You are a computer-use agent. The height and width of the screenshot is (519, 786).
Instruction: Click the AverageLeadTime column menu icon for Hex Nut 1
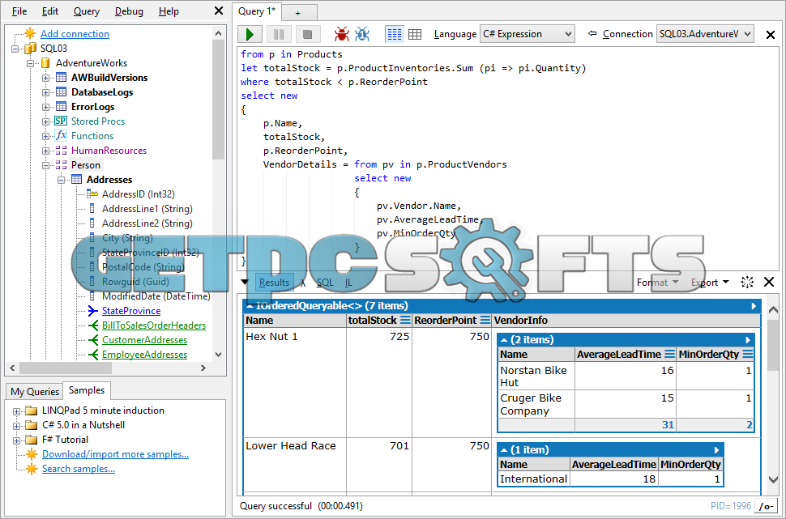669,354
